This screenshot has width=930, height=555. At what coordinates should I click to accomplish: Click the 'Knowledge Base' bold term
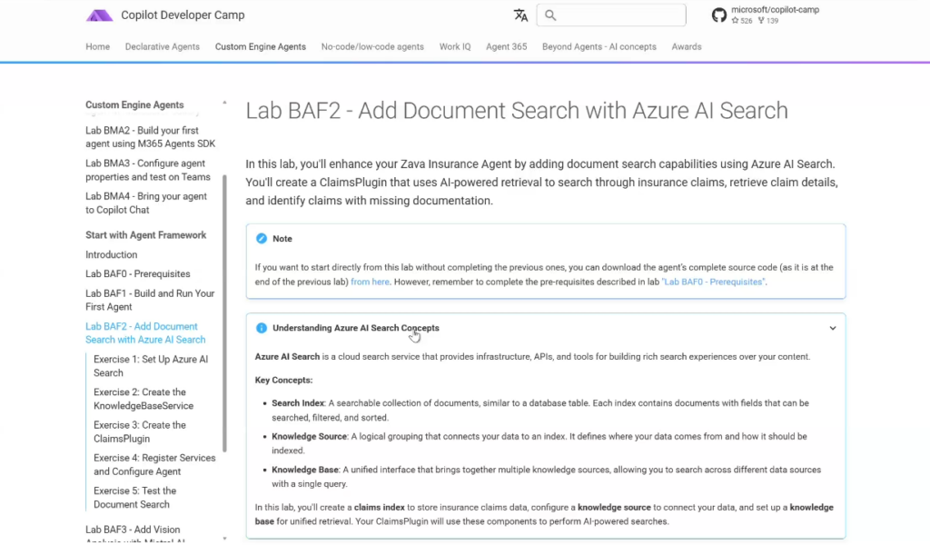305,470
